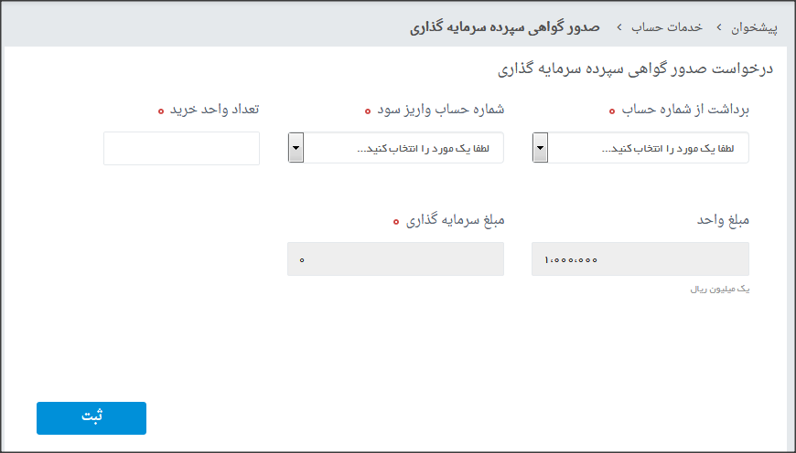
Task: Click the یک میلیون ریال hint text
Action: tap(720, 289)
